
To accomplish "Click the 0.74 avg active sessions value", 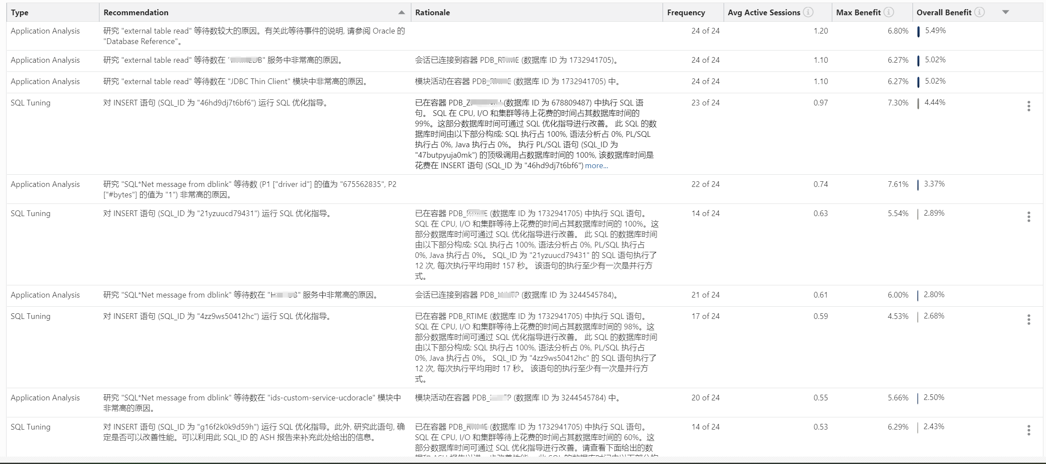I will pyautogui.click(x=820, y=184).
